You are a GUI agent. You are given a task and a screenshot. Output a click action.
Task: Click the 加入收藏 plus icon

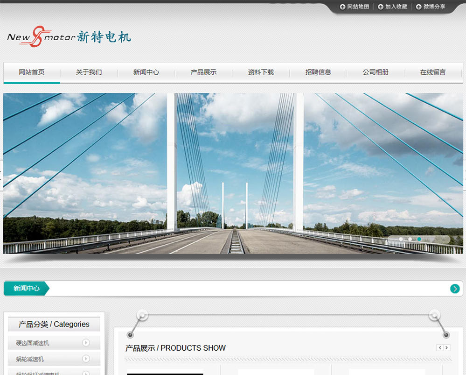pos(381,7)
